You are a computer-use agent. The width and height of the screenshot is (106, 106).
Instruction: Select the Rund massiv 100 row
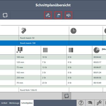(53, 43)
